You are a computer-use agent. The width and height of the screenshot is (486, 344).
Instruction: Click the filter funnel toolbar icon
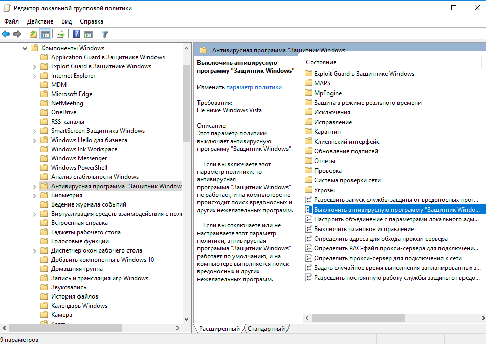(x=104, y=34)
